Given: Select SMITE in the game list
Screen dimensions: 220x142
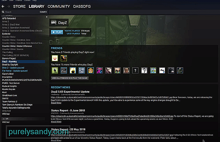Looking at the screenshot, I should (x=5, y=99).
